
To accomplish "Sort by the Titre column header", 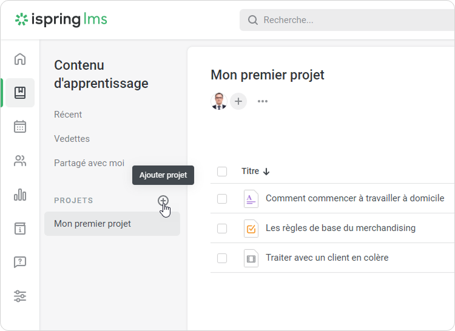I will coord(251,172).
